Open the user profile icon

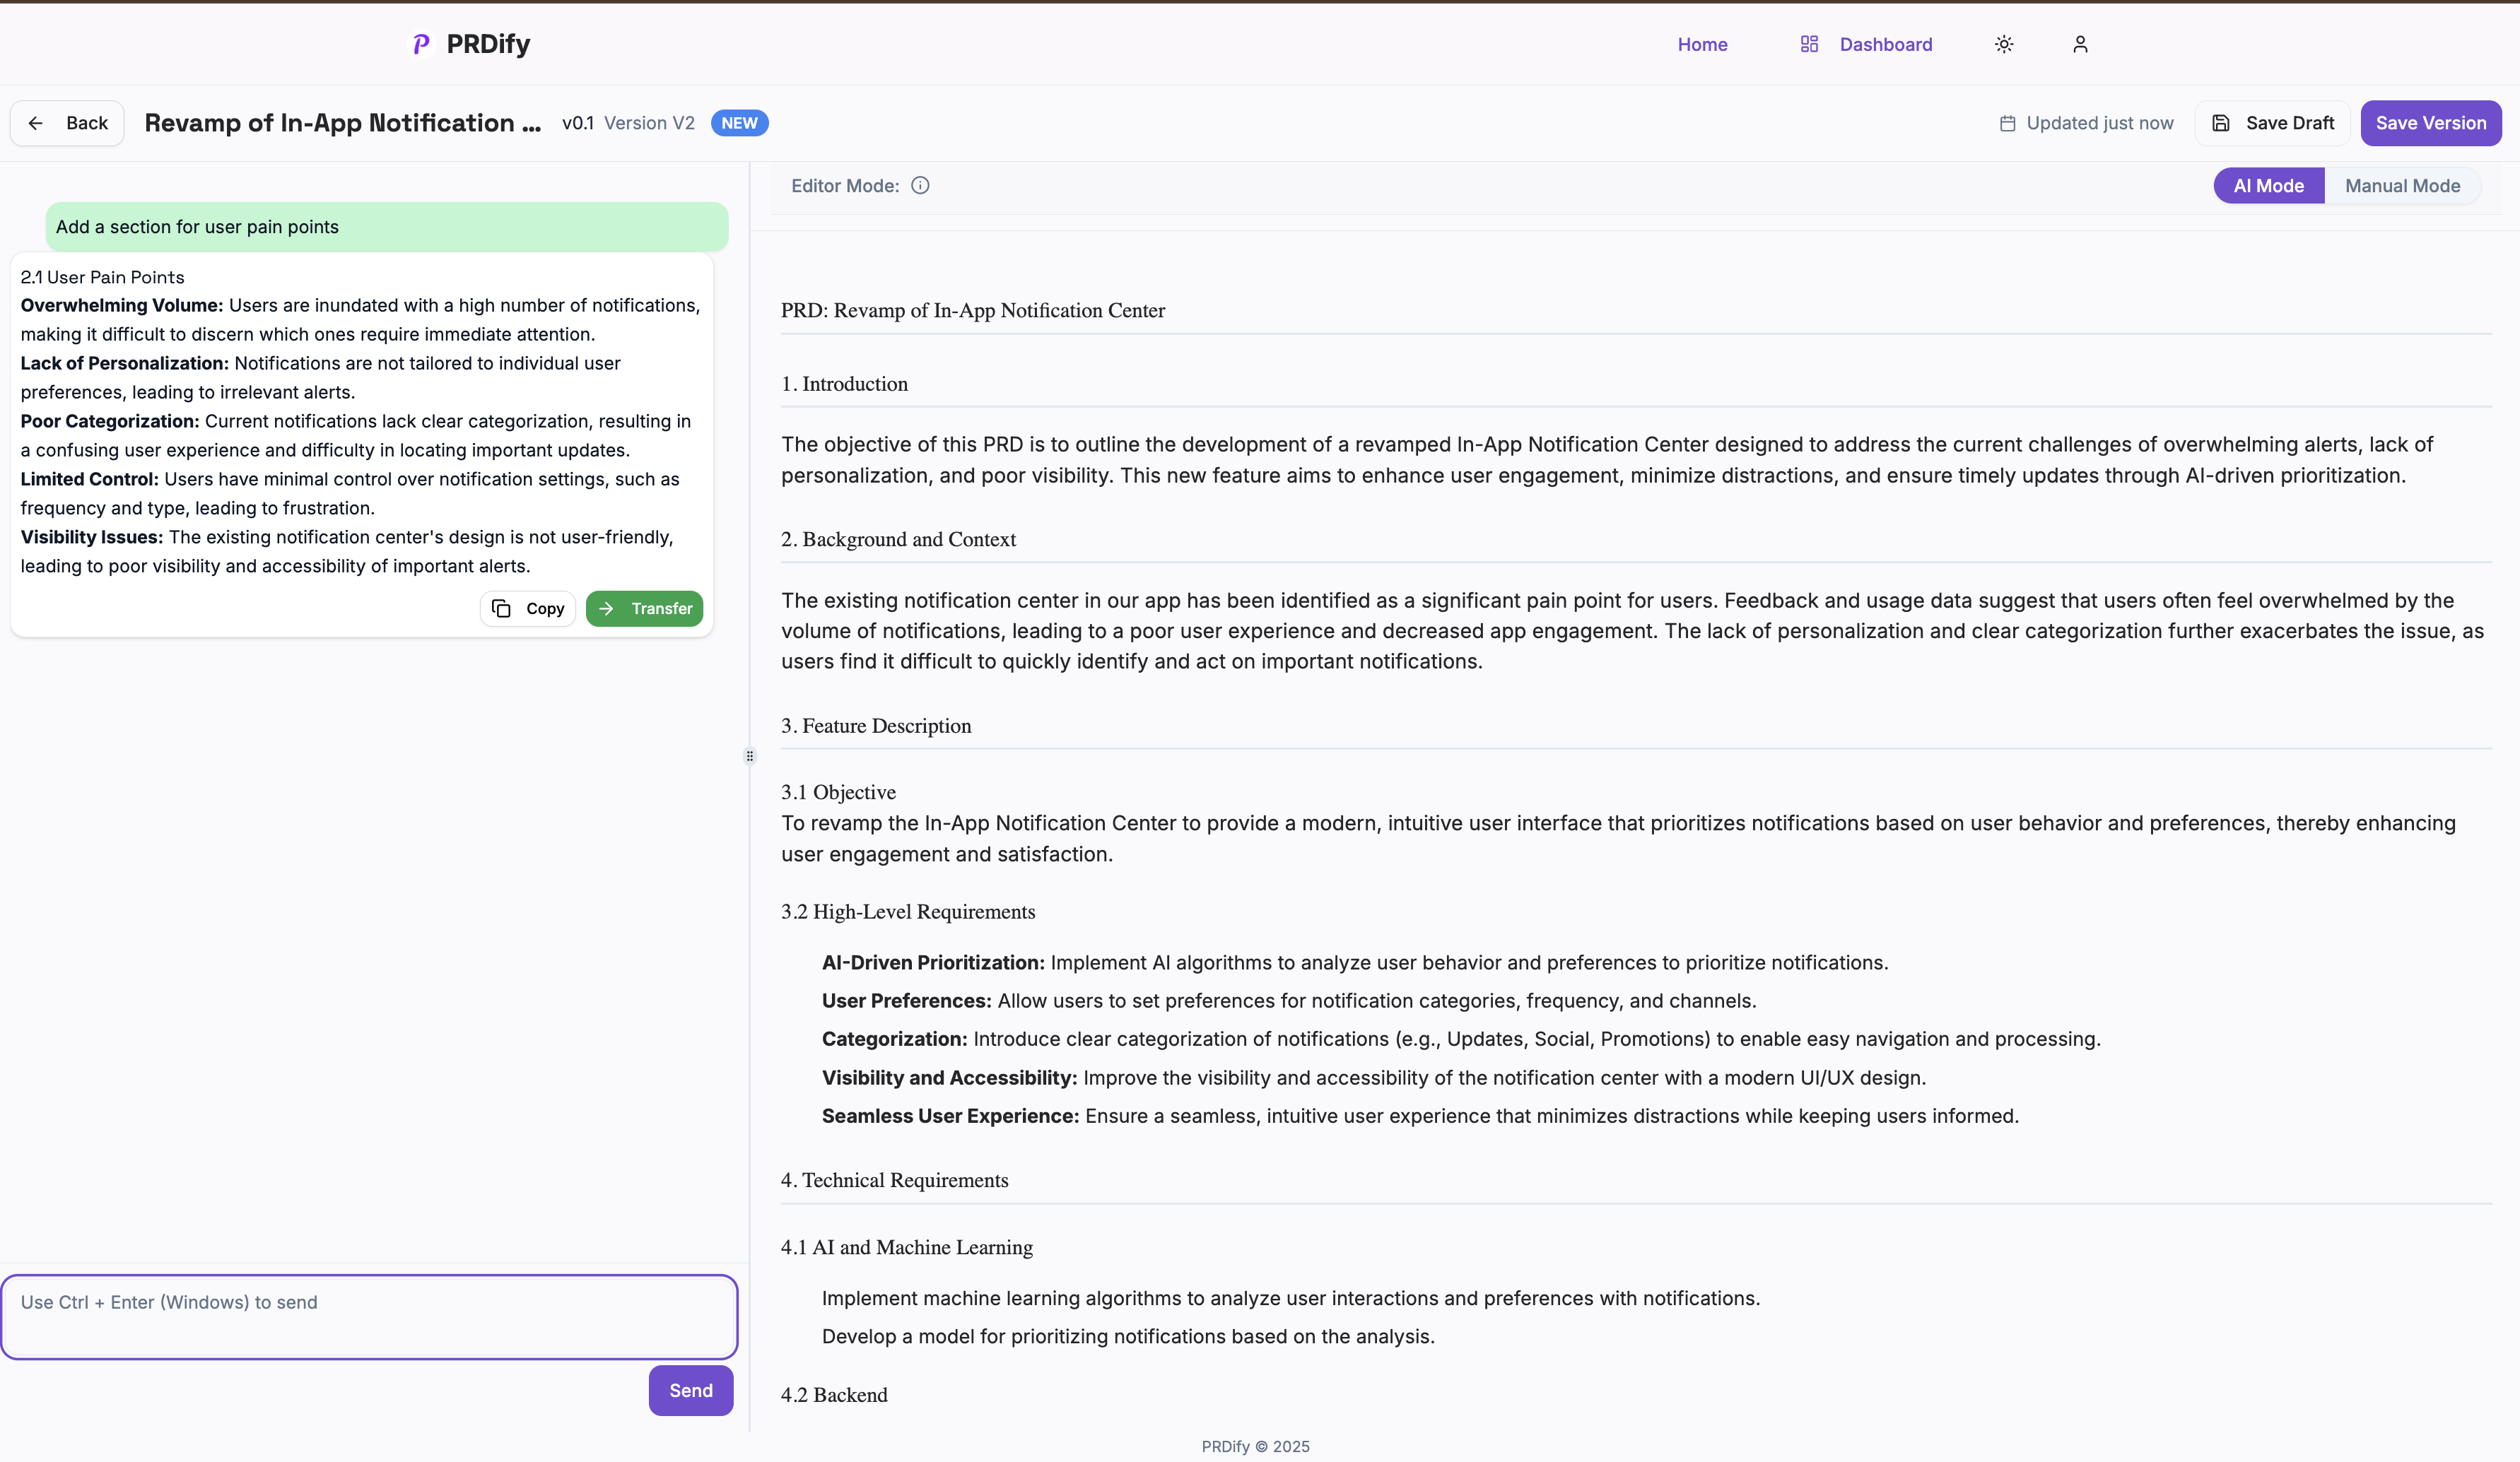pyautogui.click(x=2080, y=44)
